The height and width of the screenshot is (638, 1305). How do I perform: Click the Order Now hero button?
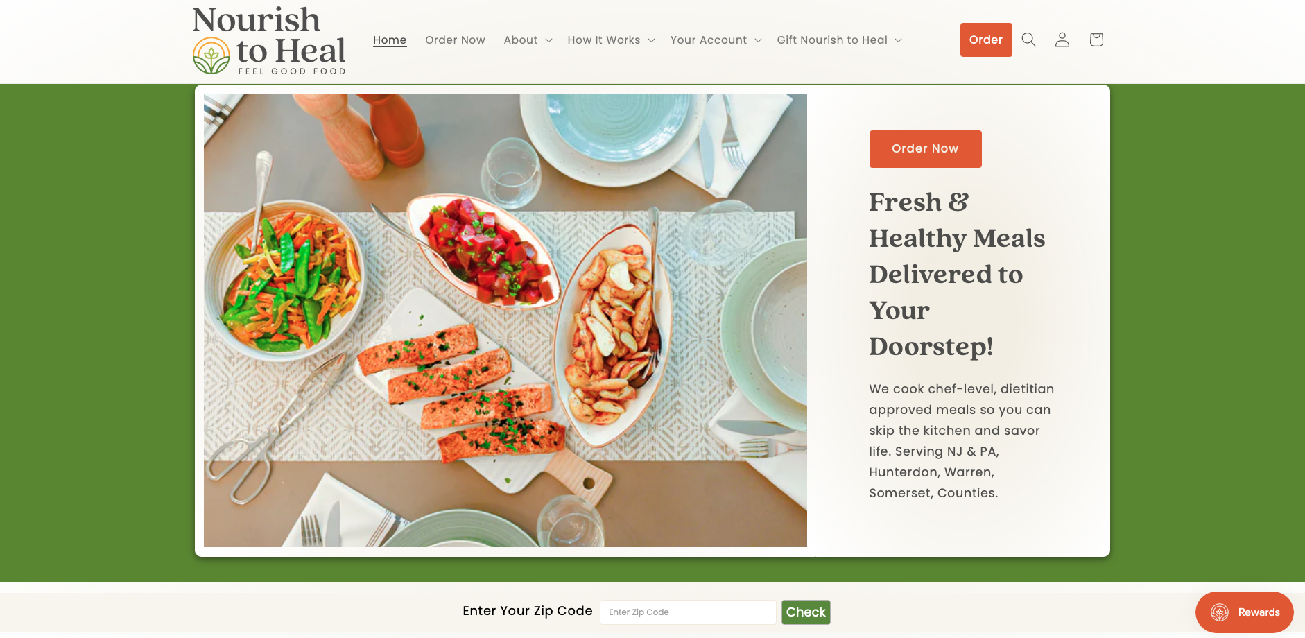[925, 149]
